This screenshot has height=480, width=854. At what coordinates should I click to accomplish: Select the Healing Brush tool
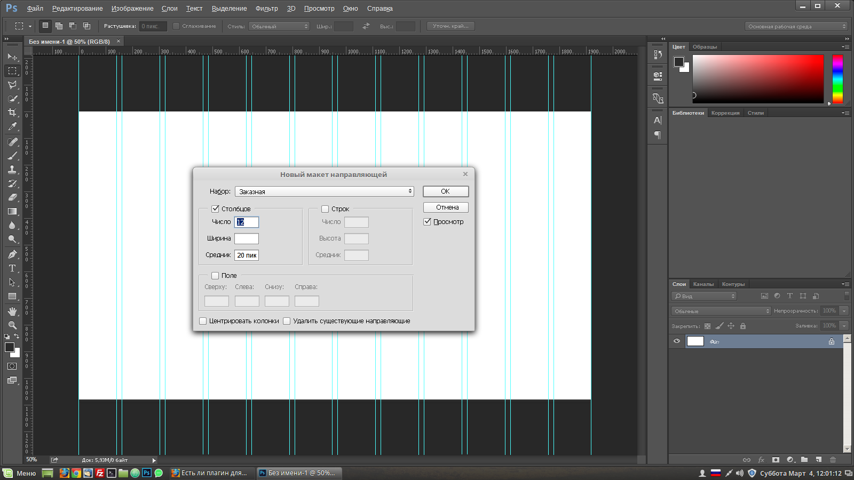[x=12, y=142]
